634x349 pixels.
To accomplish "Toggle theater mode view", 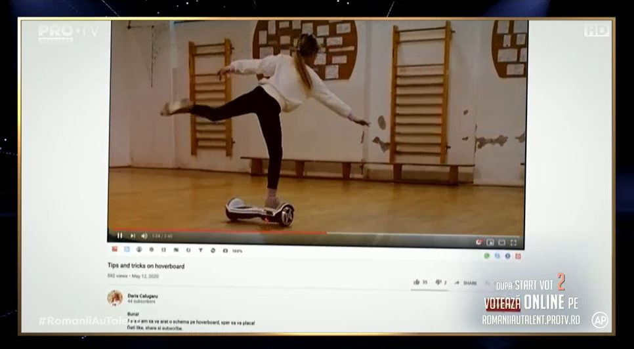I will coord(502,243).
